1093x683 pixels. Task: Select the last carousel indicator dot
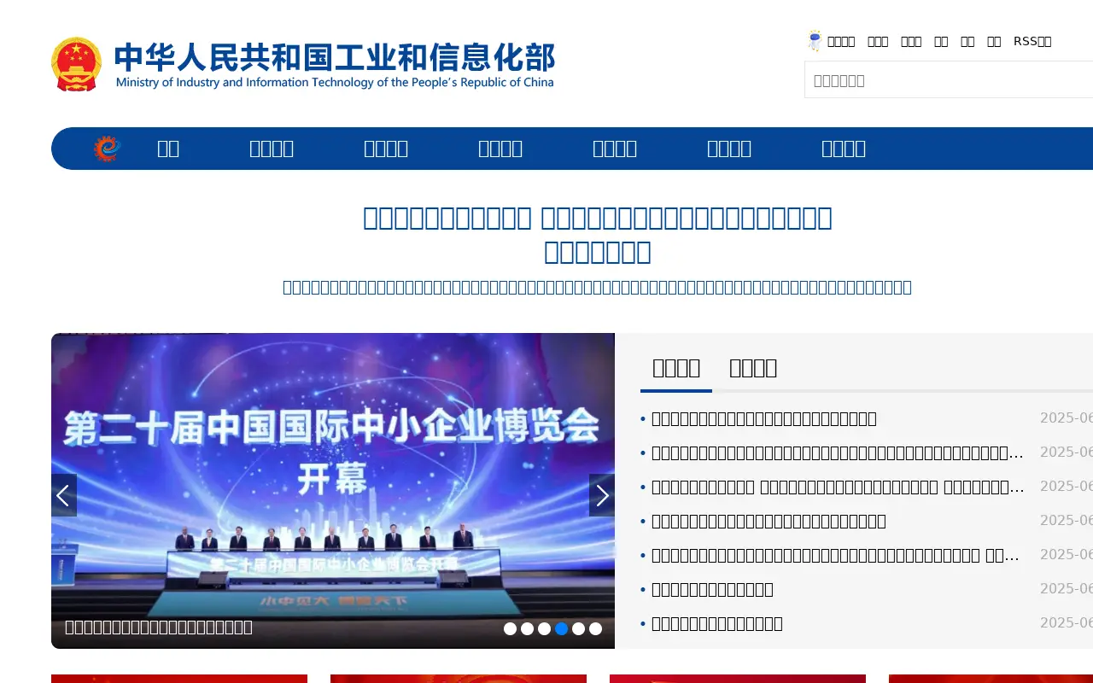pyautogui.click(x=595, y=628)
